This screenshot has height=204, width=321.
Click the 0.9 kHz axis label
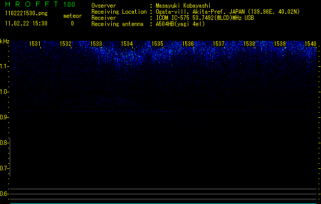coord(4,117)
